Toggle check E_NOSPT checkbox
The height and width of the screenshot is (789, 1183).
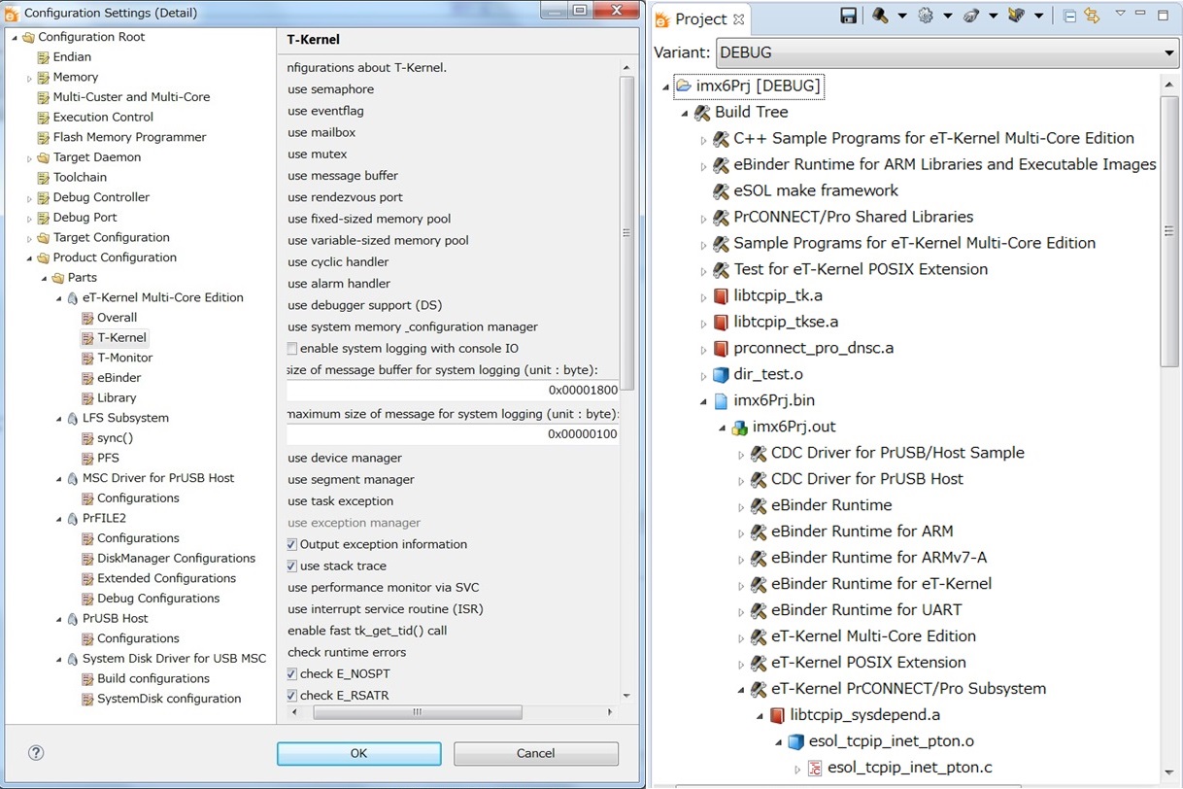(292, 674)
